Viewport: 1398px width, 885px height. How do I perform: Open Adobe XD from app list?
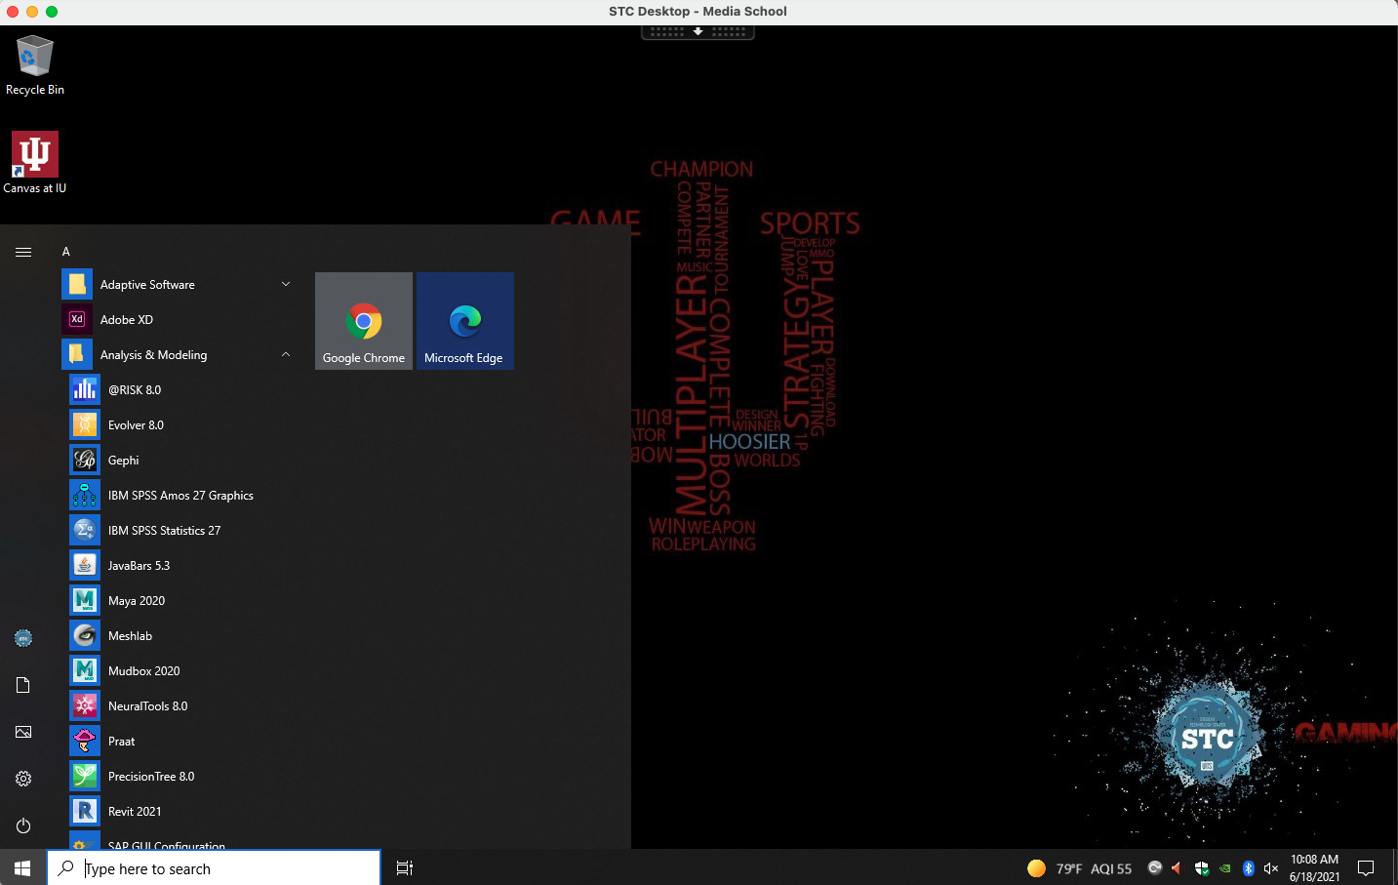(127, 320)
